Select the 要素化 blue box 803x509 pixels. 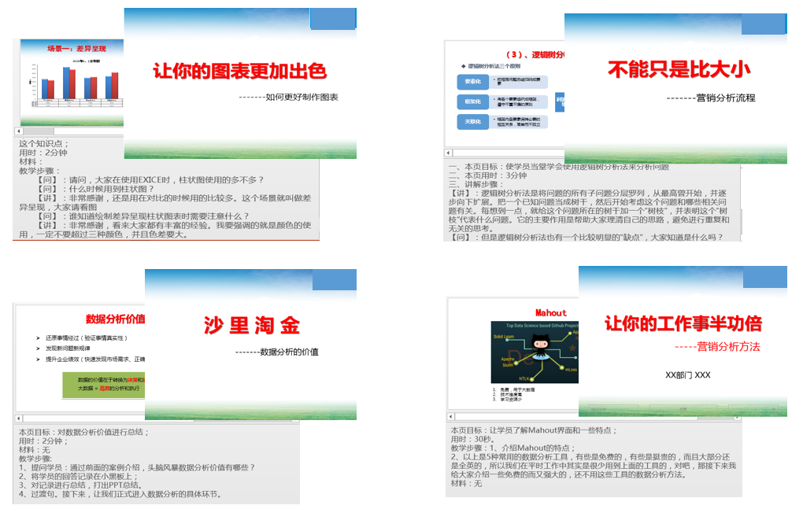pyautogui.click(x=472, y=82)
